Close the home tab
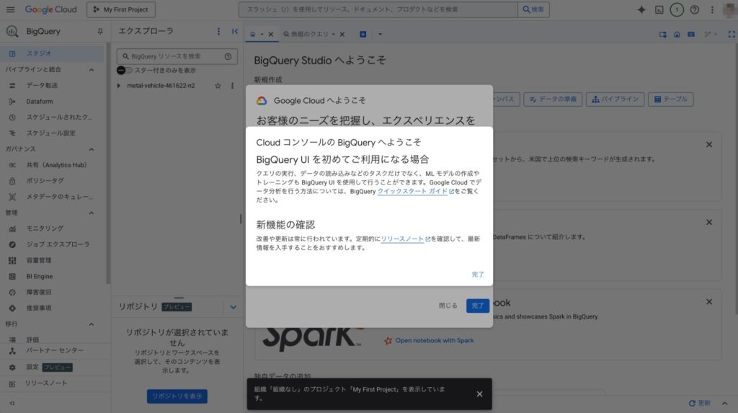This screenshot has height=413, width=738. [x=271, y=34]
